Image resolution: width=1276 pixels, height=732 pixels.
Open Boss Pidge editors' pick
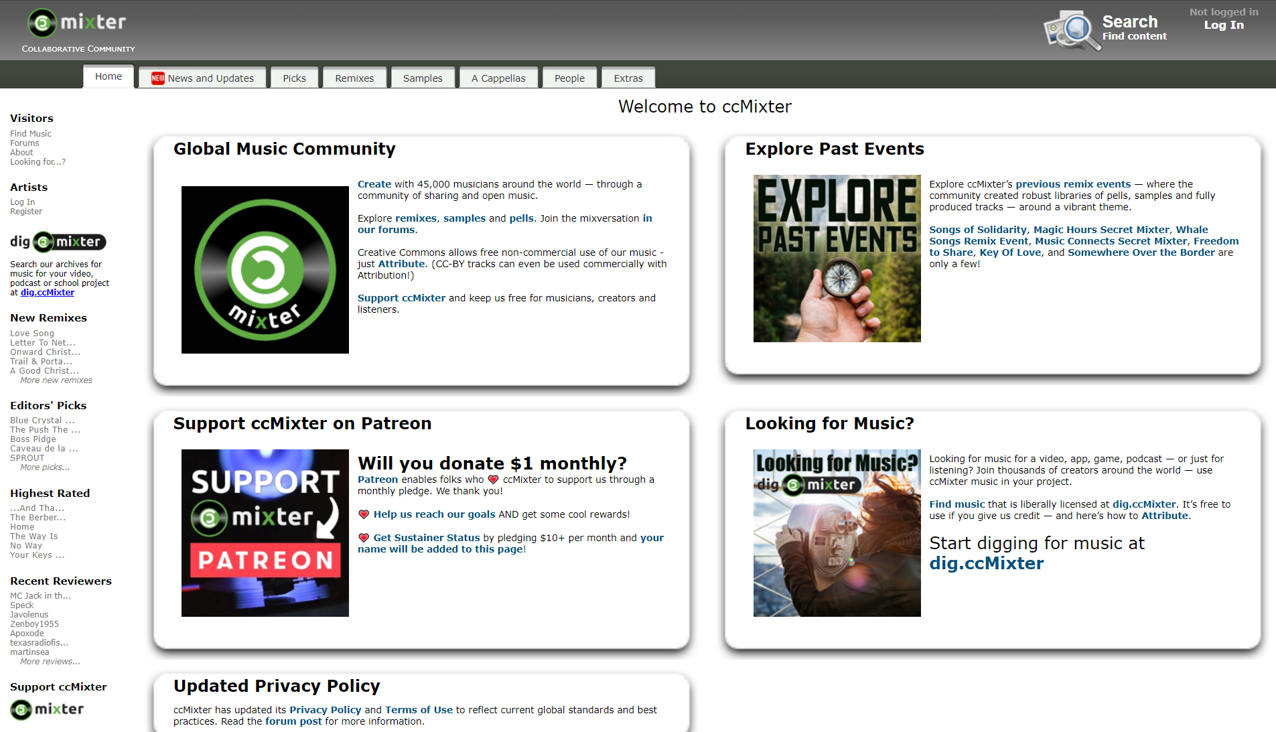(33, 439)
